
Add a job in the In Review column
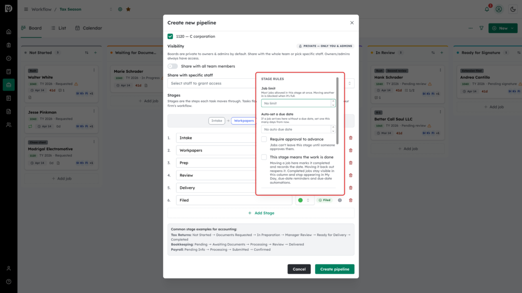point(408,149)
